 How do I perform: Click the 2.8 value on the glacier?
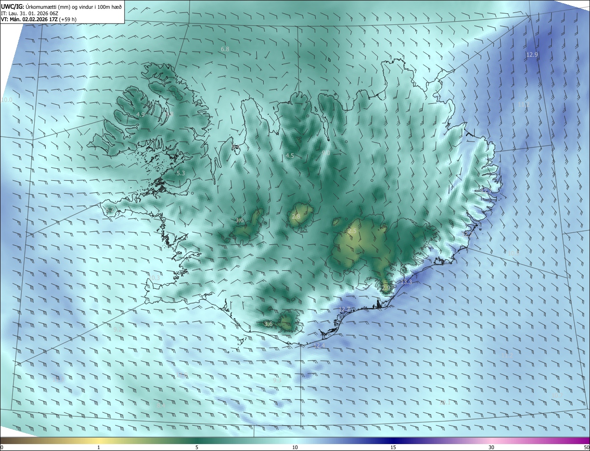pos(296,216)
